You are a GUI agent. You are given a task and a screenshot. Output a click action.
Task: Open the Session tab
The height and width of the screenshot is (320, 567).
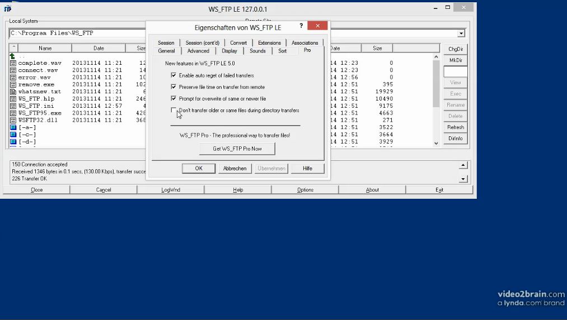[x=166, y=42]
